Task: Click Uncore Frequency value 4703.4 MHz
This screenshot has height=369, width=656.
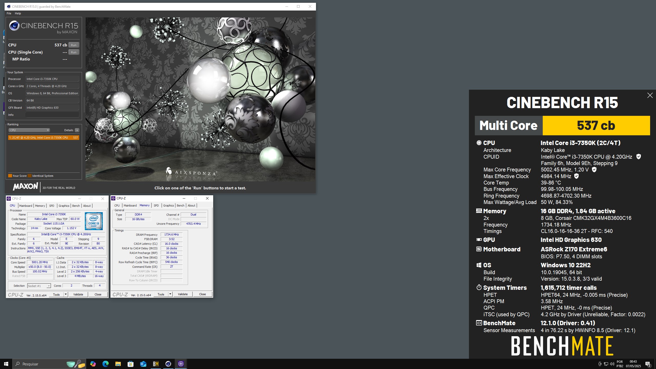Action: coord(193,224)
